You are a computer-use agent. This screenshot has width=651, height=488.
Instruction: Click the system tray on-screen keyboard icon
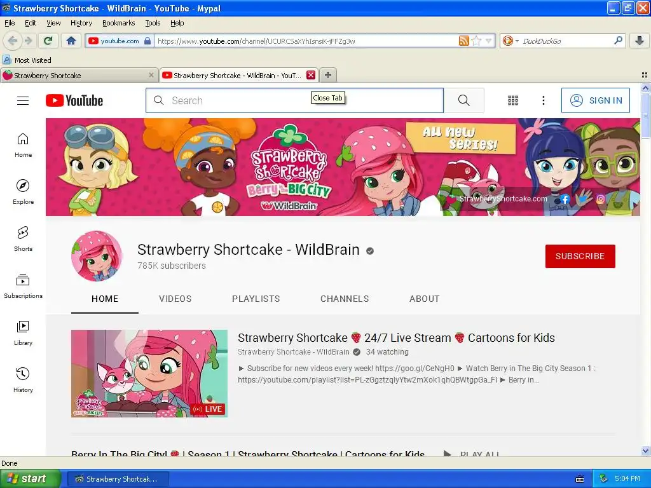coord(580,479)
